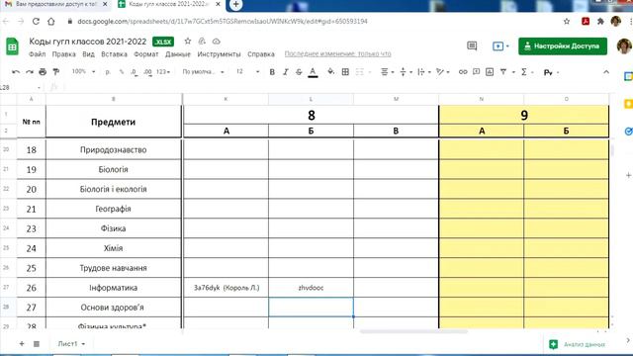The image size is (633, 356).
Task: Select the Лист1 sheet tab
Action: tap(71, 344)
